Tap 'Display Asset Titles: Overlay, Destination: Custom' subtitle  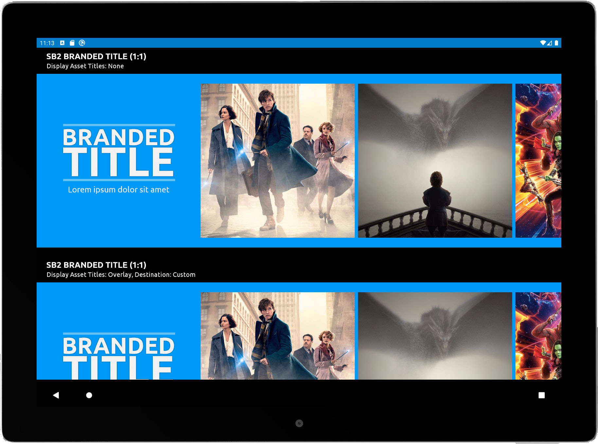point(121,275)
